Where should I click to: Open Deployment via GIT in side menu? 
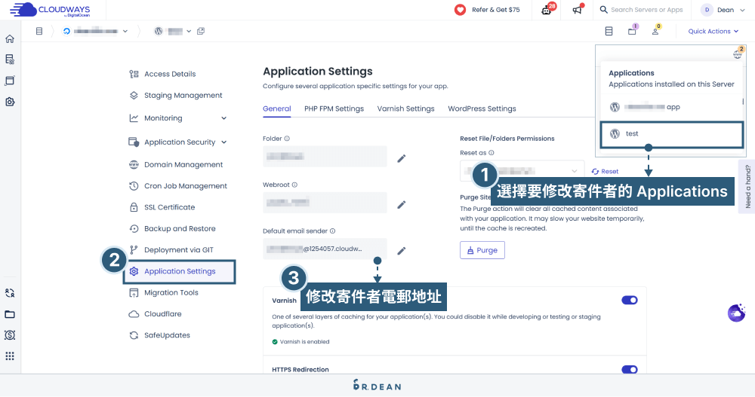click(x=179, y=250)
